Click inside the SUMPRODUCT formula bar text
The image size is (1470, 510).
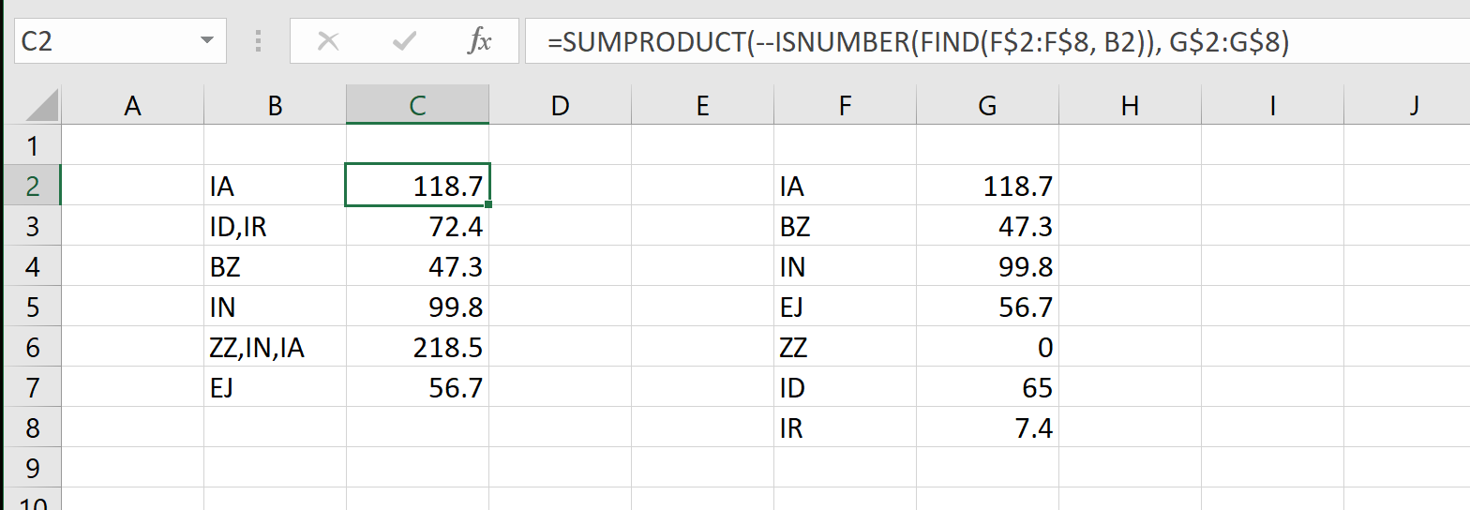919,41
